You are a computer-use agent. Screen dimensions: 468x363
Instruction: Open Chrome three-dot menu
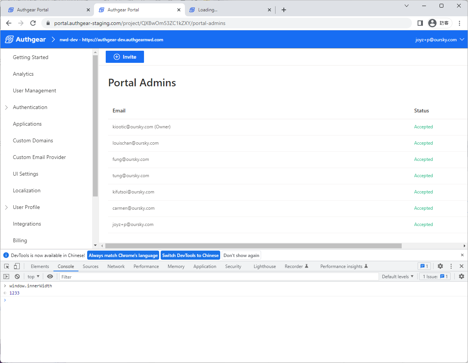click(x=459, y=23)
